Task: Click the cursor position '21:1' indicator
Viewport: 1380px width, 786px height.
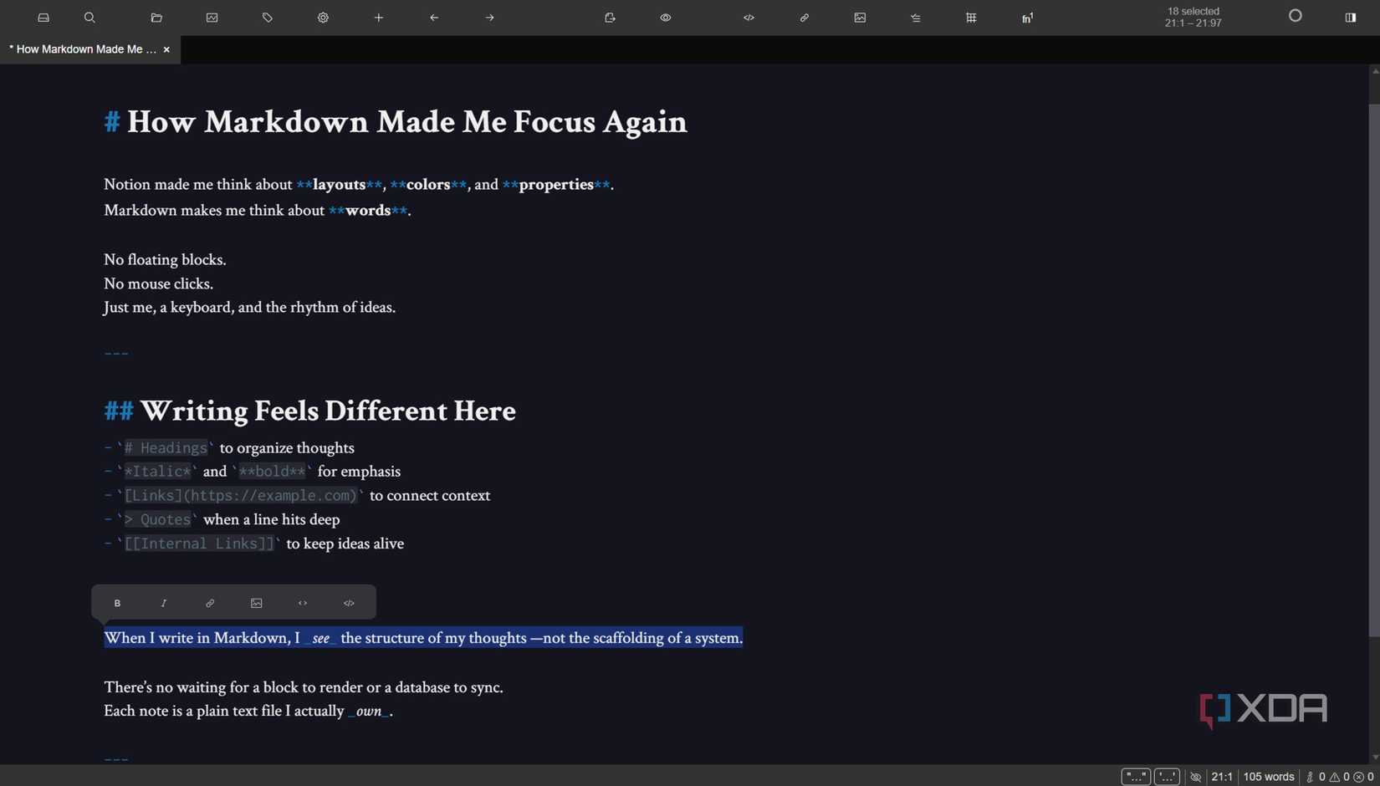Action: click(x=1222, y=777)
